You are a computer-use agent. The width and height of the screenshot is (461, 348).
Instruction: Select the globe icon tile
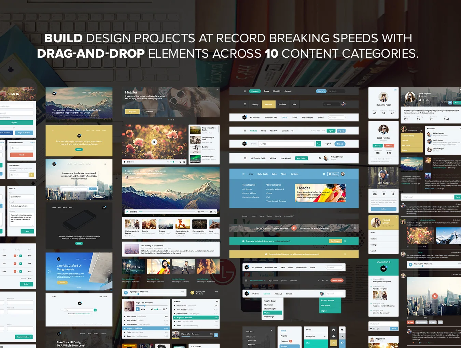[x=333, y=336]
